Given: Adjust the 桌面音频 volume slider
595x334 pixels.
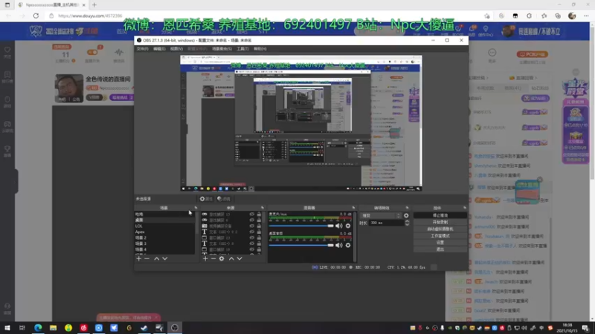Looking at the screenshot, I should (301, 246).
